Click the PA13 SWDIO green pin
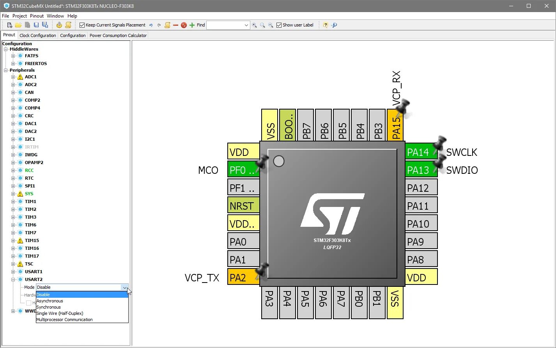This screenshot has height=348, width=556. pyautogui.click(x=421, y=170)
